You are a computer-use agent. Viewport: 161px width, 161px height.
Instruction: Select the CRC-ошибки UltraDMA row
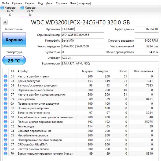[78, 144]
